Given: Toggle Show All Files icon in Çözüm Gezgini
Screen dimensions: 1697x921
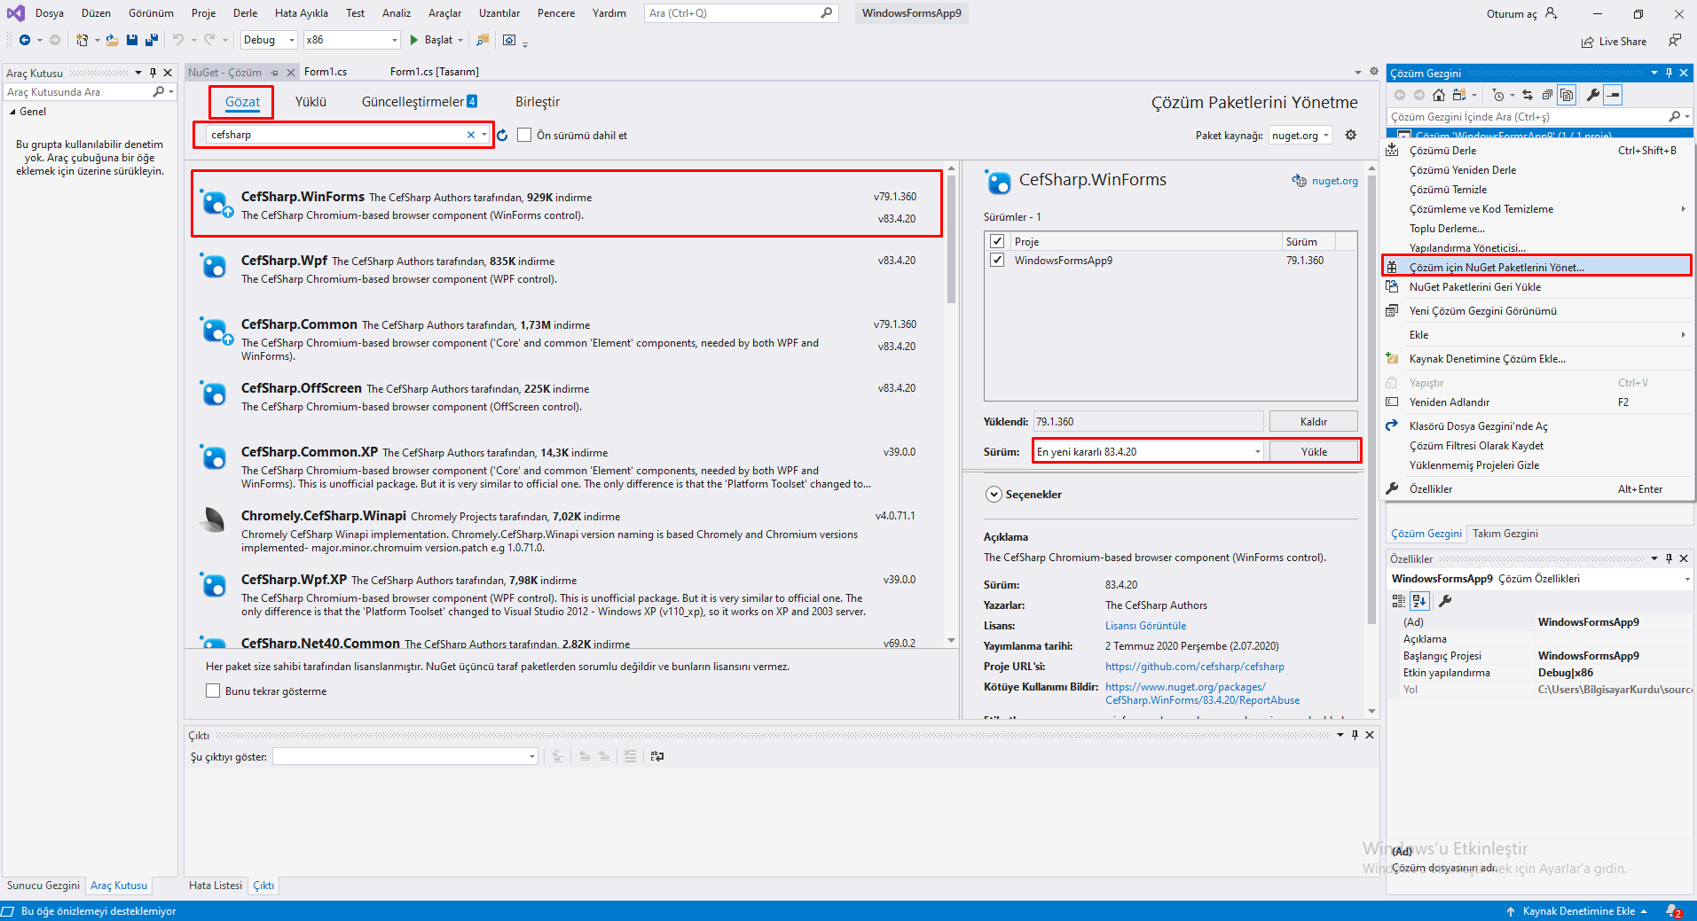Looking at the screenshot, I should coord(1567,95).
